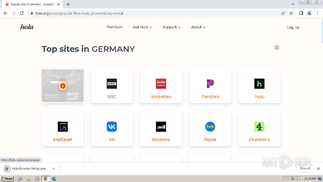The image size is (323, 182).
Task: Click the Indavideo text label
Action: [x=161, y=97]
